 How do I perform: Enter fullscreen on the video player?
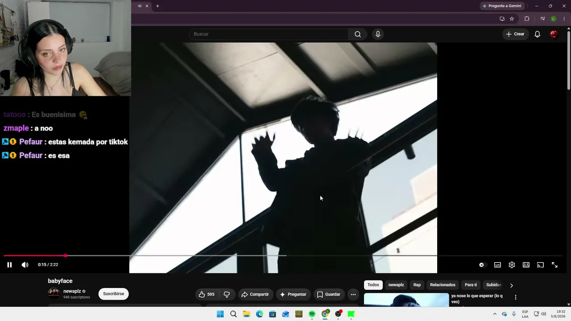tap(554, 265)
